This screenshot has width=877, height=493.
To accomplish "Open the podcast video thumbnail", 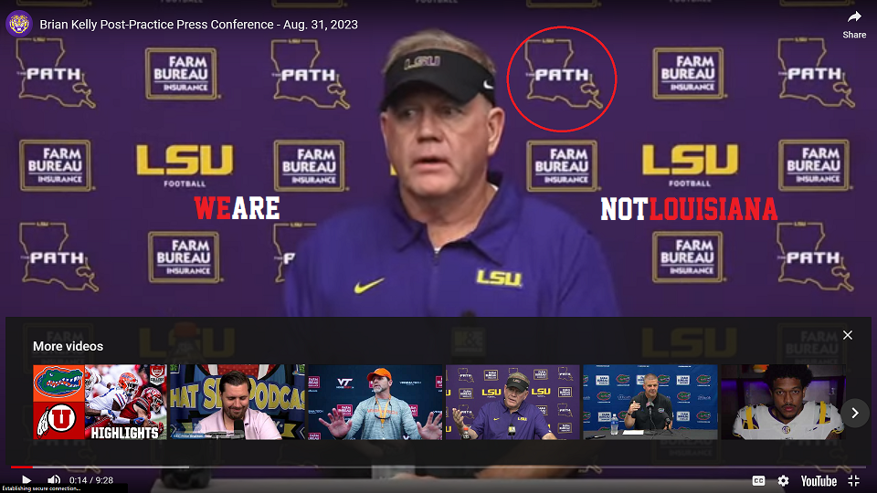I will [x=238, y=403].
